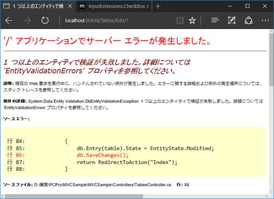Click the 説明 description paragraph
Screen dimensions: 274x199
pos(132,87)
